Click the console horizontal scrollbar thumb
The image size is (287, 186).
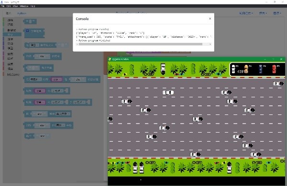pyautogui.click(x=141, y=44)
